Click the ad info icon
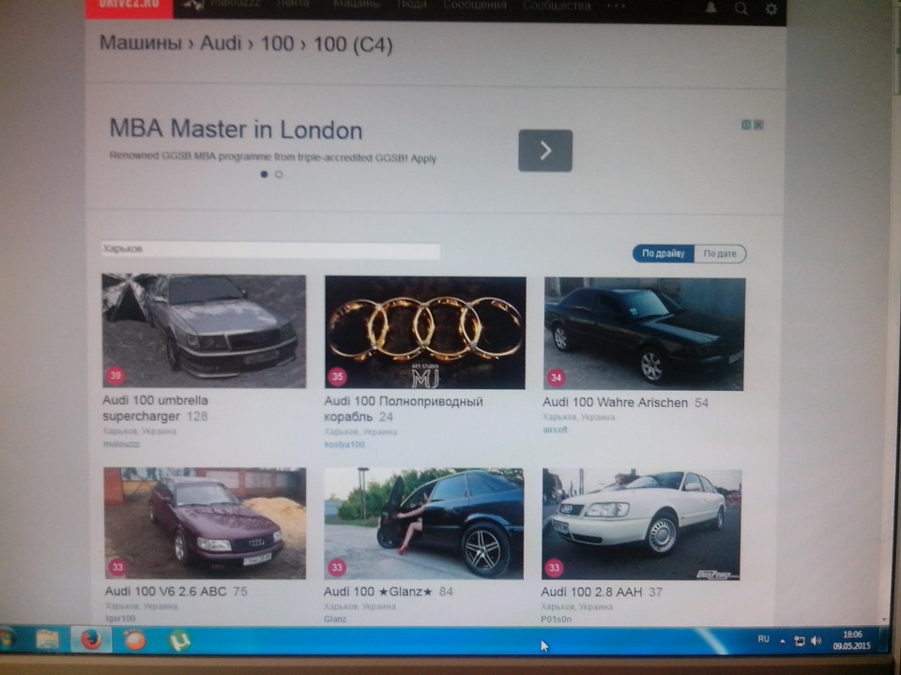 click(746, 125)
